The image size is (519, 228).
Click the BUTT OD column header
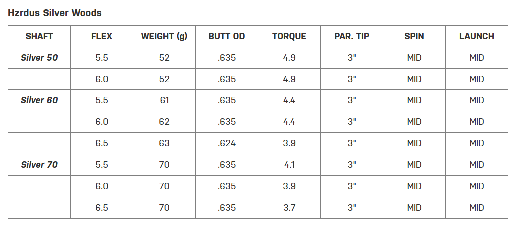pyautogui.click(x=227, y=36)
